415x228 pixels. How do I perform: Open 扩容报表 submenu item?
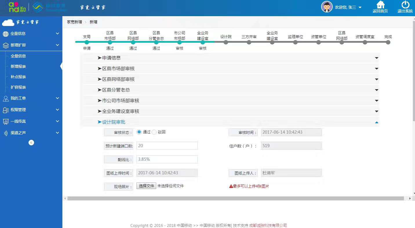point(18,87)
